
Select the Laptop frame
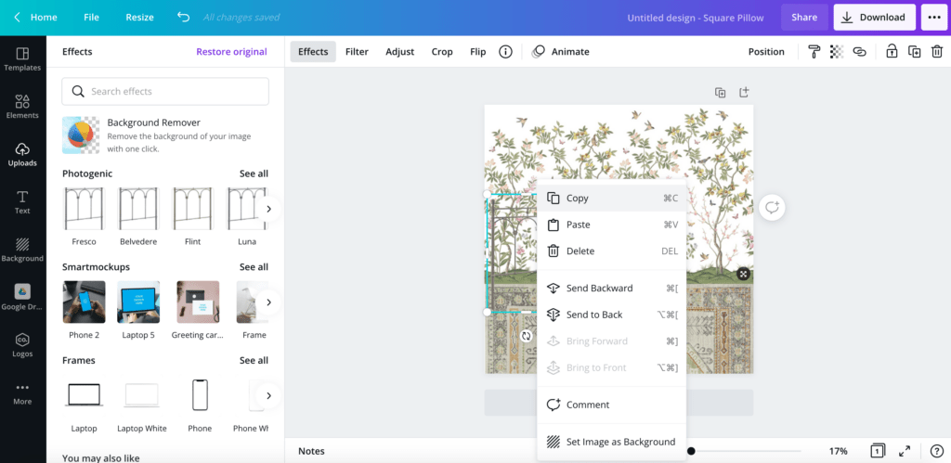84,395
